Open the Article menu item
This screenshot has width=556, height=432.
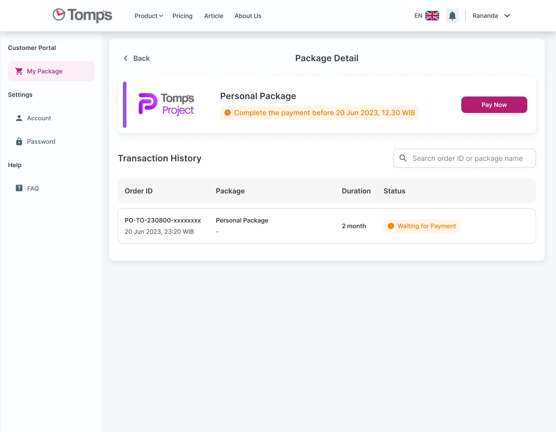214,16
